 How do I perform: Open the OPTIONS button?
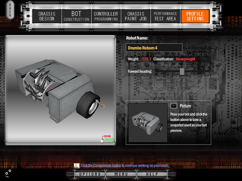[x=90, y=174]
